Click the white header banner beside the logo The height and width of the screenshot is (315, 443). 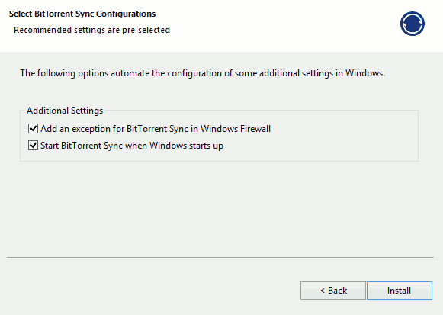click(x=283, y=25)
